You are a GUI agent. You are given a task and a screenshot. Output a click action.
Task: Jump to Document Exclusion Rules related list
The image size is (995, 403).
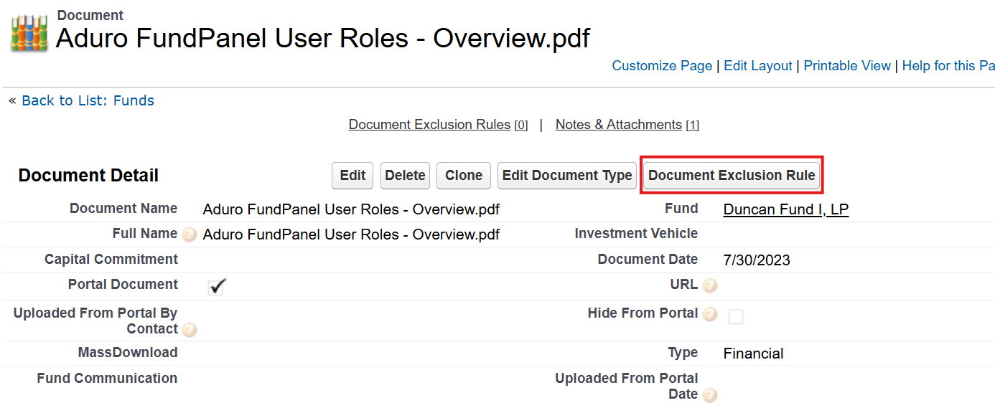tap(429, 125)
